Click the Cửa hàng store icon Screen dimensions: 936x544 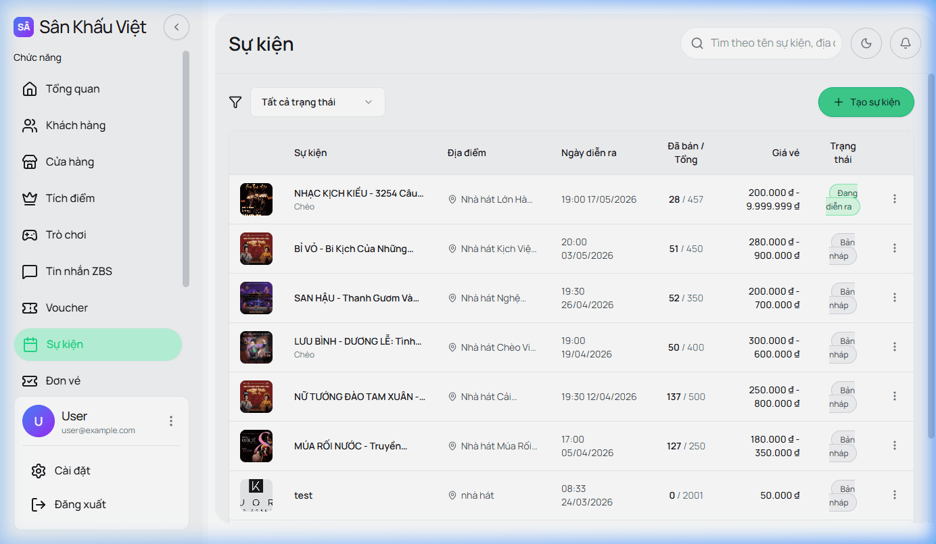click(30, 162)
